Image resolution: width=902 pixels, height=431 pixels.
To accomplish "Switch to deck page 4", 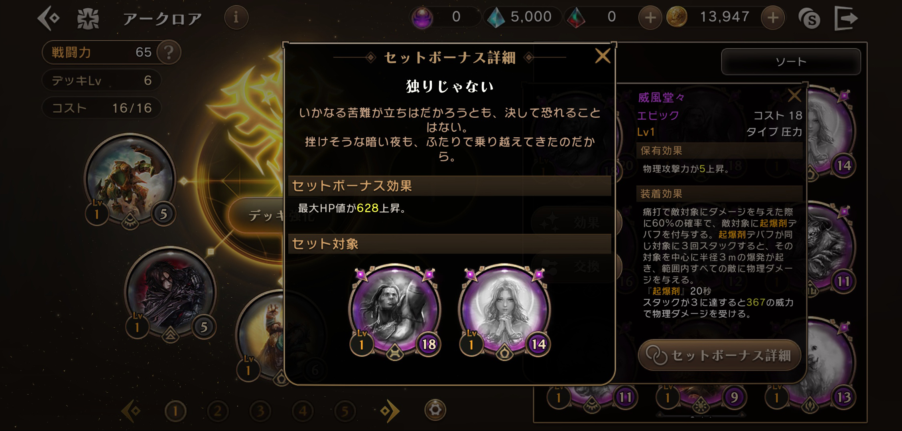I will [303, 411].
